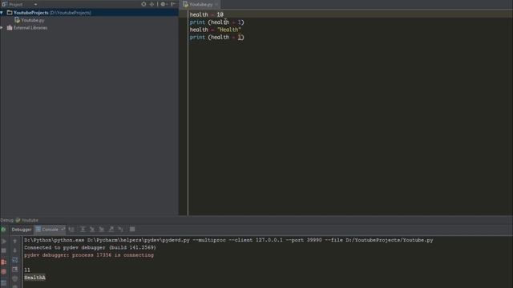Toggle the Use Soft Wraps console icon
This screenshot has width=513, height=288.
15,260
